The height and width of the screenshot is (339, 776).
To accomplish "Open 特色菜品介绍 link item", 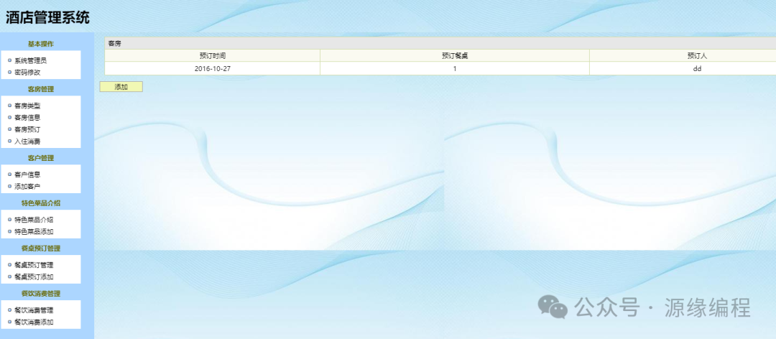I will [34, 220].
